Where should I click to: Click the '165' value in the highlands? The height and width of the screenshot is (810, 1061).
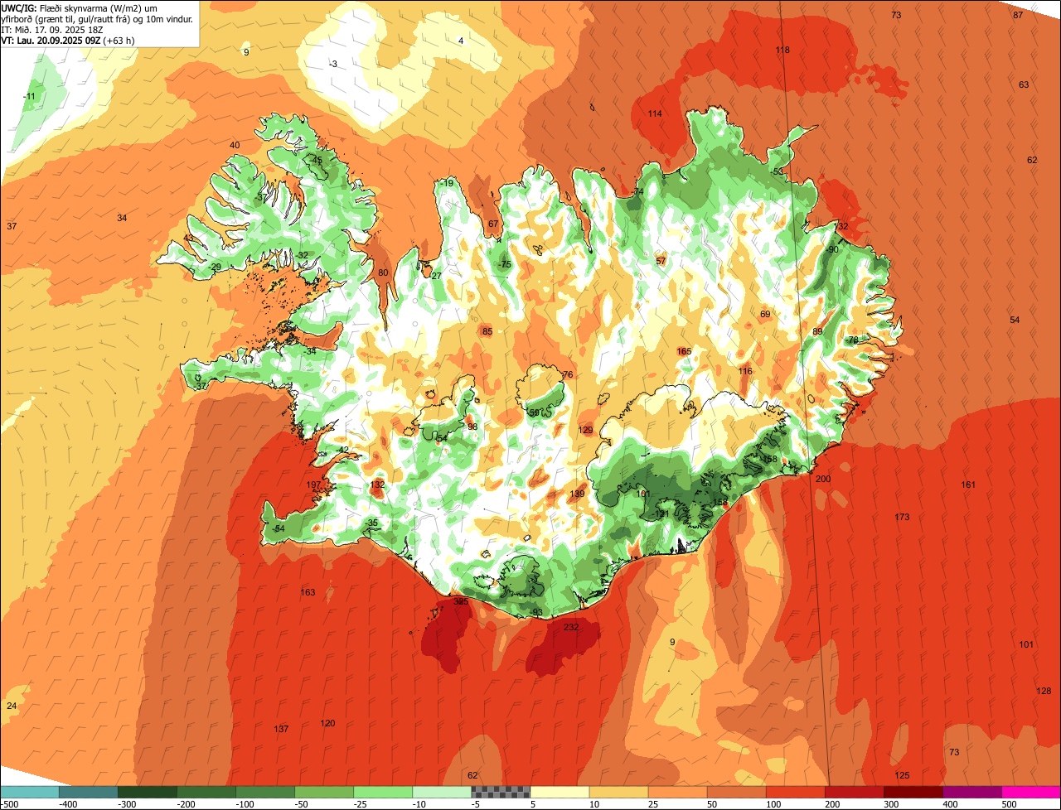[684, 351]
